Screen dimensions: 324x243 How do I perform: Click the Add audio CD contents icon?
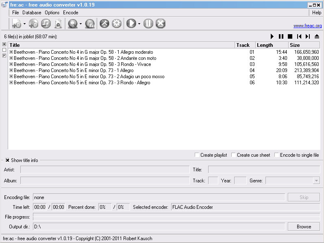[33, 24]
